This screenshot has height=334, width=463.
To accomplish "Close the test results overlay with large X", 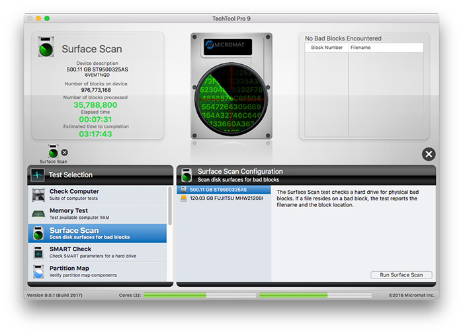I will [x=429, y=154].
